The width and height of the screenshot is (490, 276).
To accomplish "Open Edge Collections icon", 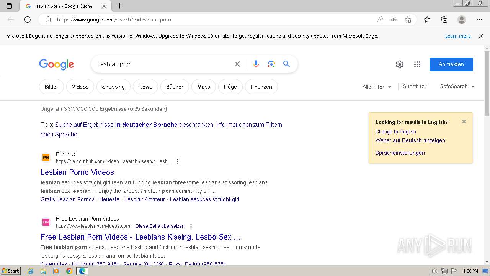I will click(x=444, y=20).
